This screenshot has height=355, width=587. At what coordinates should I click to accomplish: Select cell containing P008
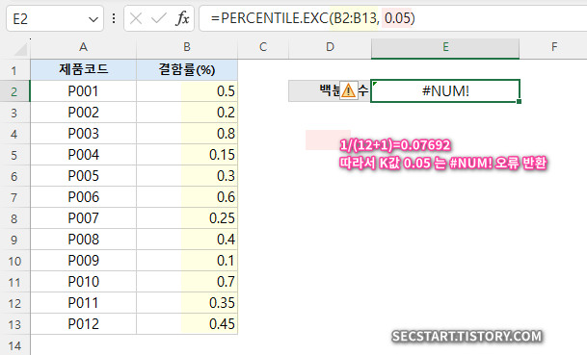tap(83, 240)
